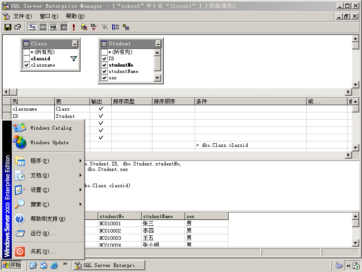Click results pane scroll down arrow
Screen dimensions: 362x272
click(356, 243)
